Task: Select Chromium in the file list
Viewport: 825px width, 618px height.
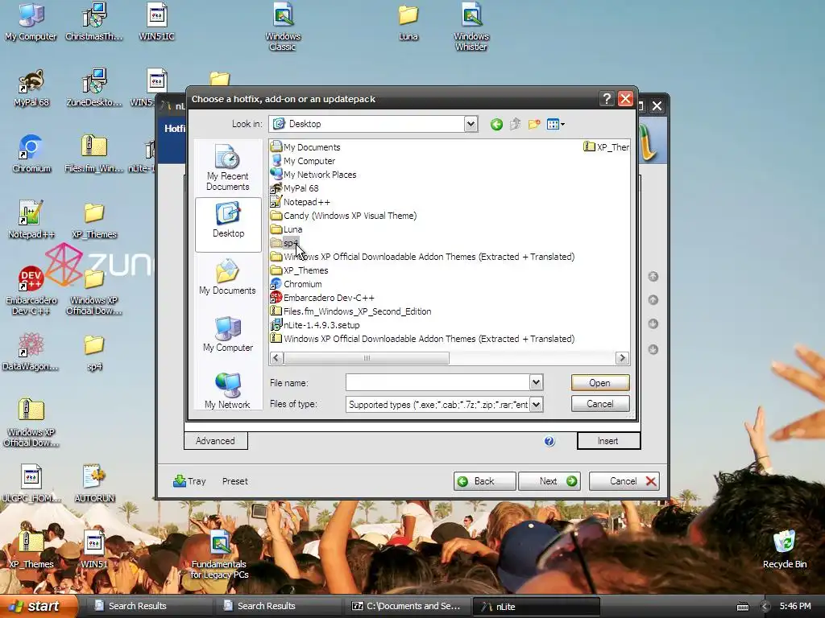Action: click(296, 284)
